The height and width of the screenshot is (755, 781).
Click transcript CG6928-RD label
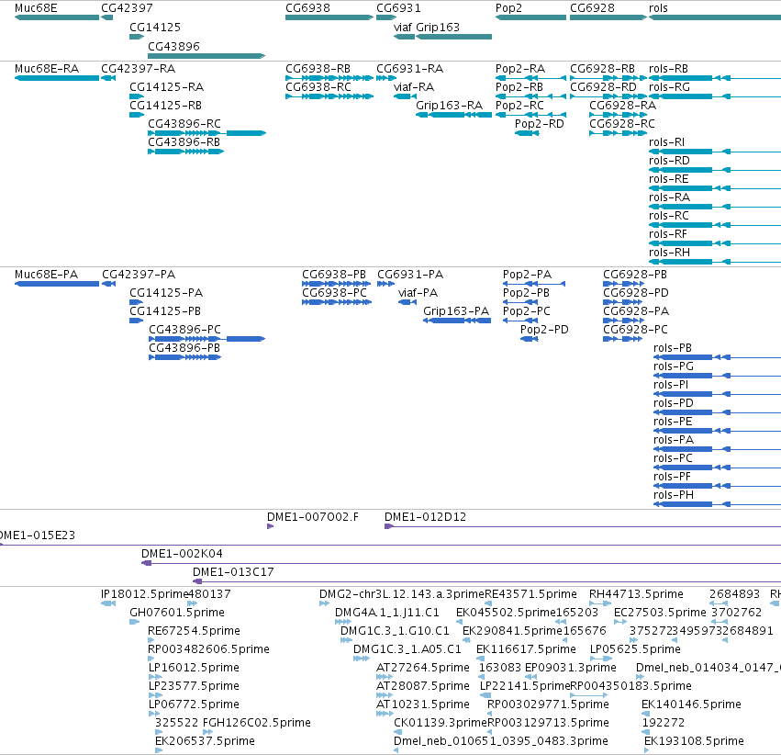603,86
